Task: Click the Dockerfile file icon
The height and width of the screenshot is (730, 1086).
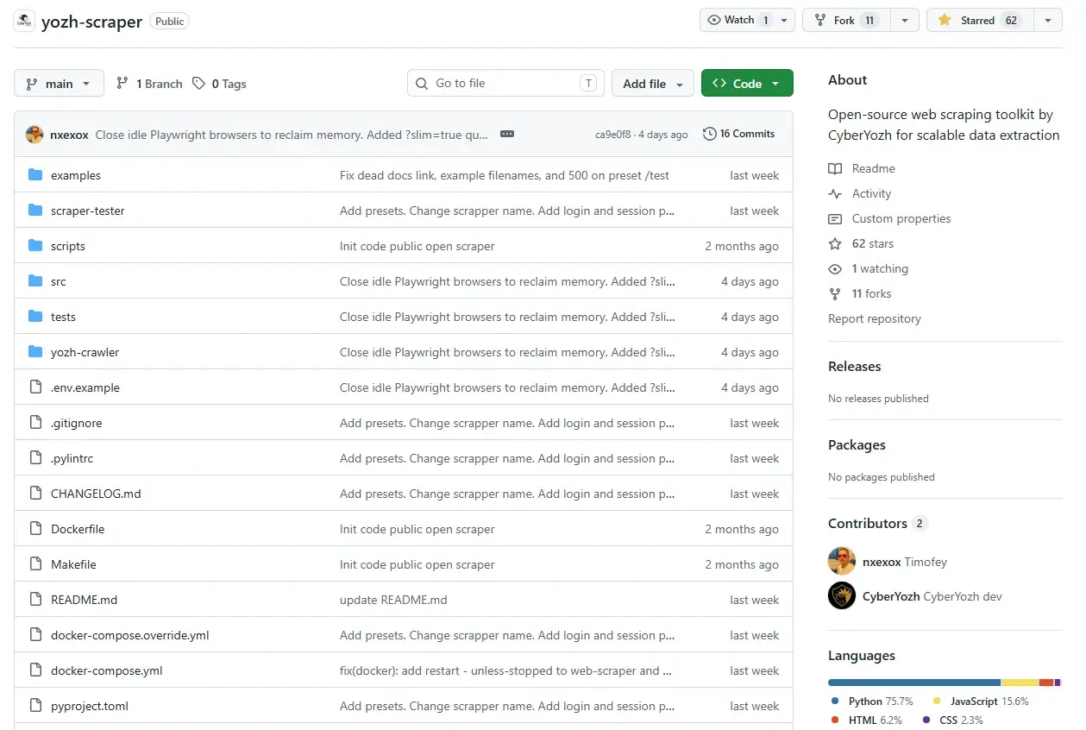Action: 35,529
